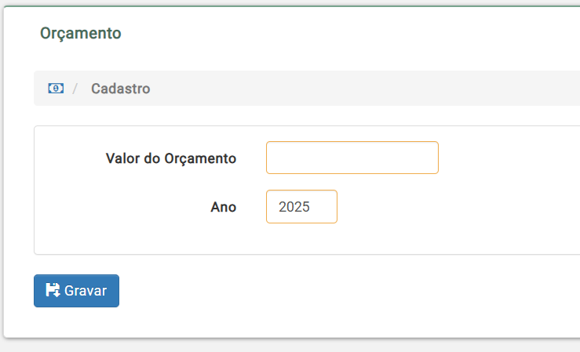
Task: Click the Ano field label
Action: [224, 207]
